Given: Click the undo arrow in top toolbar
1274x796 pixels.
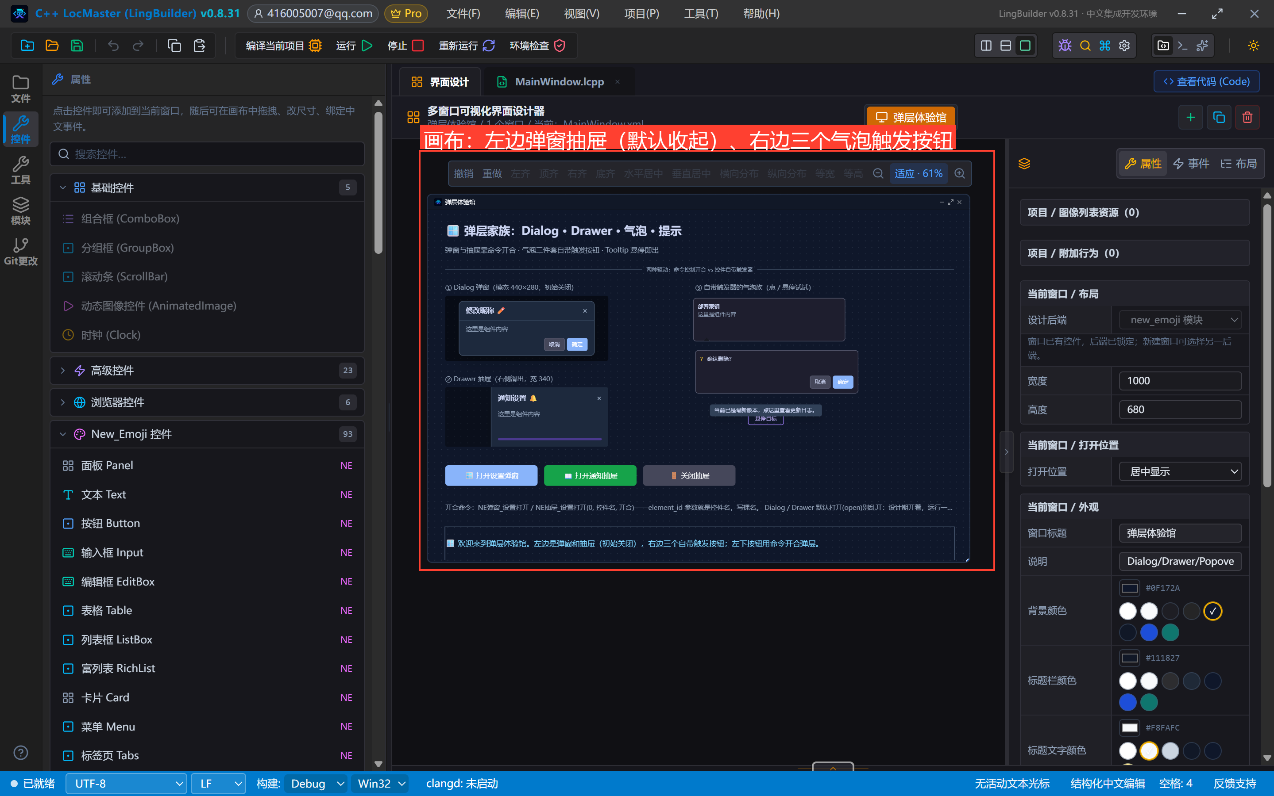Looking at the screenshot, I should [x=113, y=46].
